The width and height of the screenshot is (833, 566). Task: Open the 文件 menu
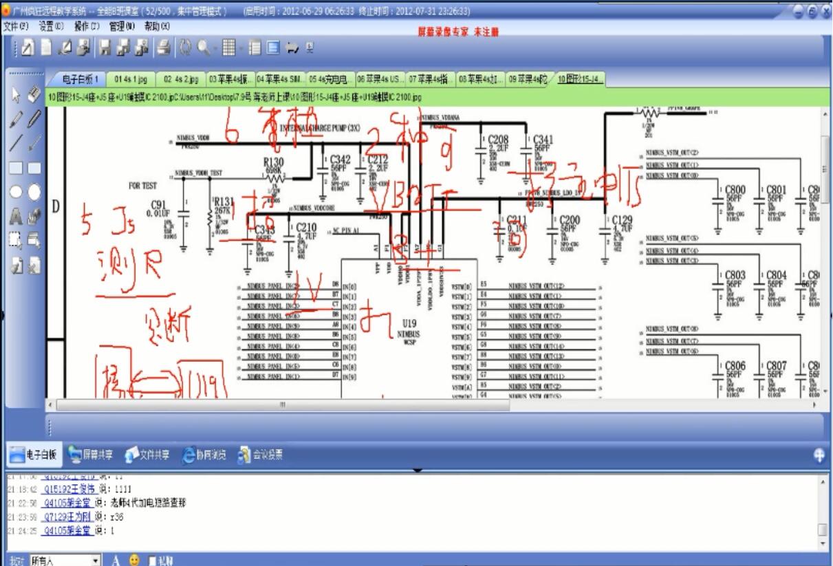pos(17,25)
